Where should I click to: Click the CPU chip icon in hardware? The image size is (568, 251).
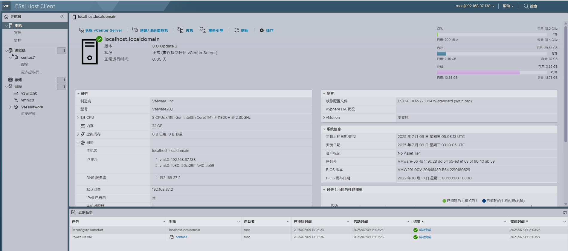[x=83, y=118]
